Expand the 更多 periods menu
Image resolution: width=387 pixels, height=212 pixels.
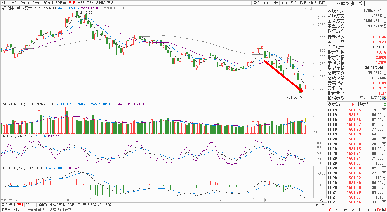tap(112, 3)
